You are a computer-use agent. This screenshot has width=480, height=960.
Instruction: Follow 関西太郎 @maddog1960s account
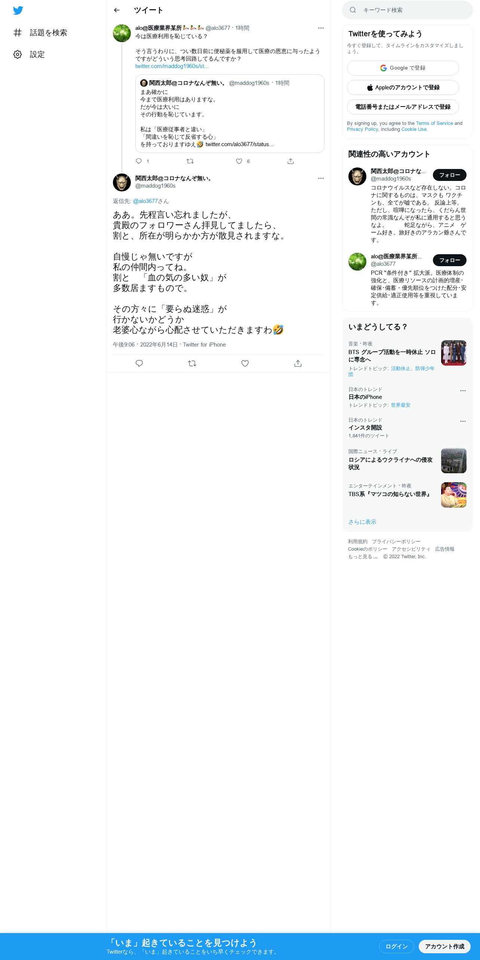[x=450, y=175]
